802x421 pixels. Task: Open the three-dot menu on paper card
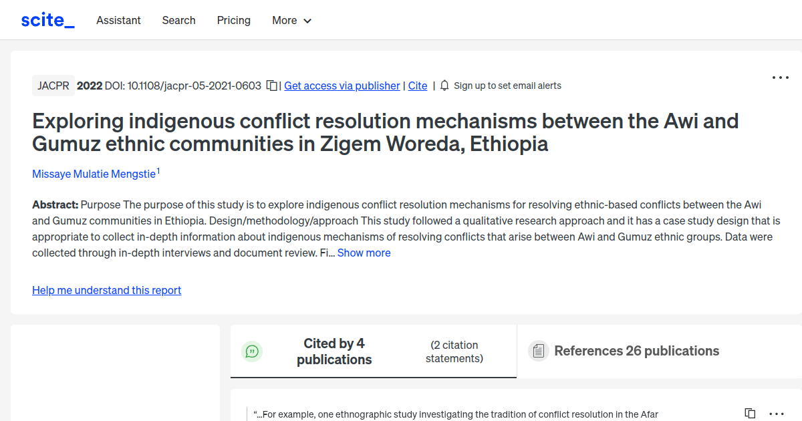tap(780, 78)
